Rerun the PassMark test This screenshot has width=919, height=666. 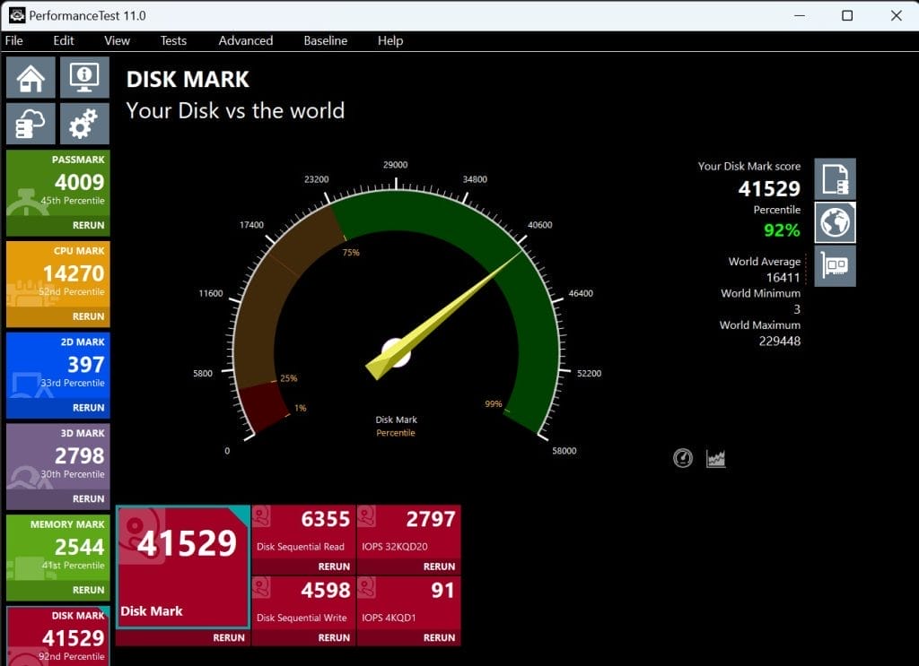[89, 225]
